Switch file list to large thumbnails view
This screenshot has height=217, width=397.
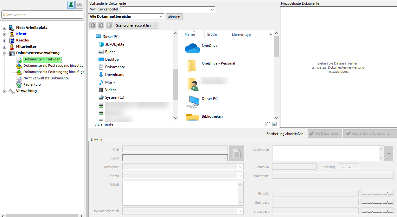point(274,124)
